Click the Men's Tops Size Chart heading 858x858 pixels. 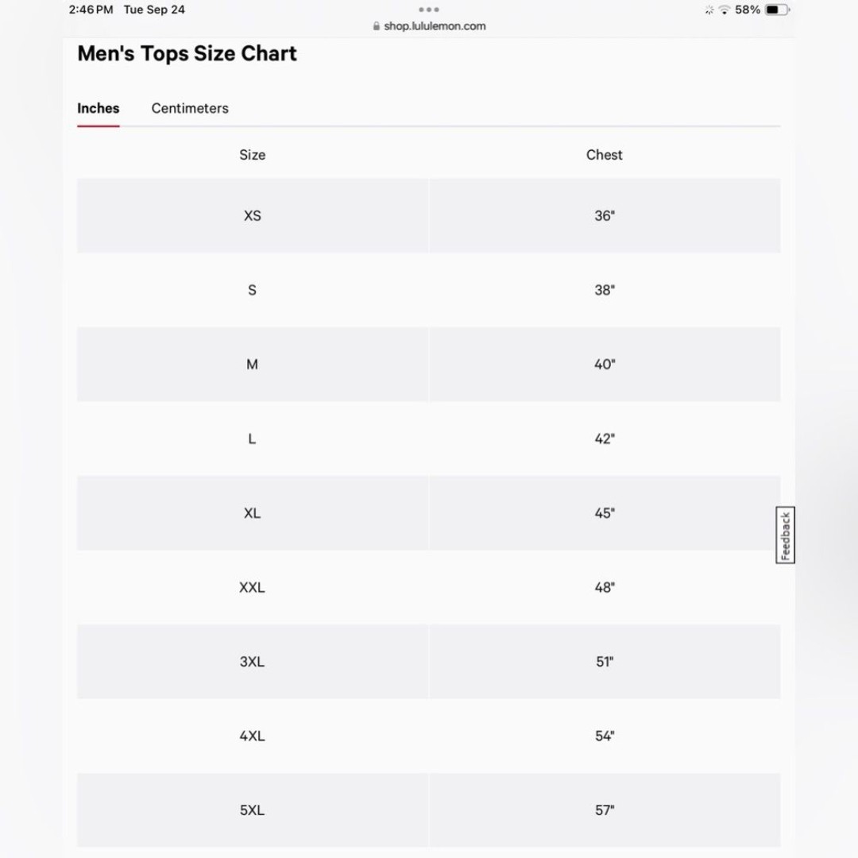187,54
